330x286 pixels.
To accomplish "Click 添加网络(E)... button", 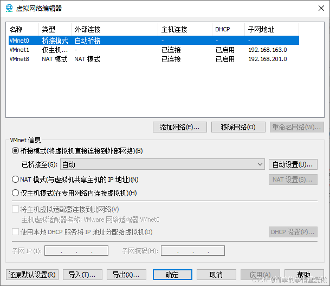I will [x=180, y=127].
